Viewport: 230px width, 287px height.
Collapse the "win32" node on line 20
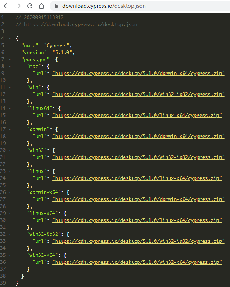(10, 150)
